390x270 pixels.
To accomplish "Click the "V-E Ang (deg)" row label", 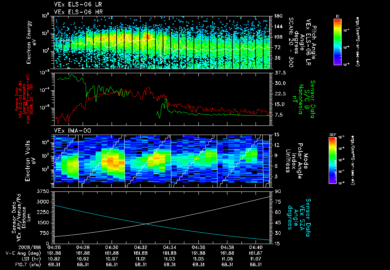I will pyautogui.click(x=23, y=253).
